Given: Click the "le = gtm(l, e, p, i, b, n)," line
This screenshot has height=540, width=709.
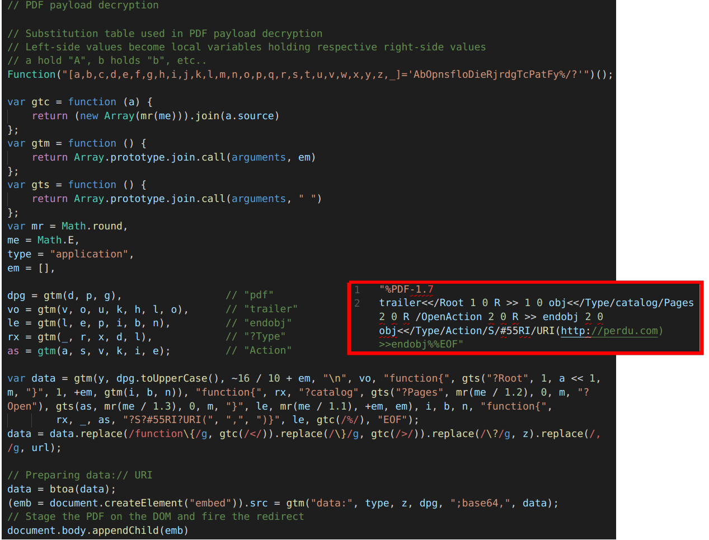Looking at the screenshot, I should [88, 323].
